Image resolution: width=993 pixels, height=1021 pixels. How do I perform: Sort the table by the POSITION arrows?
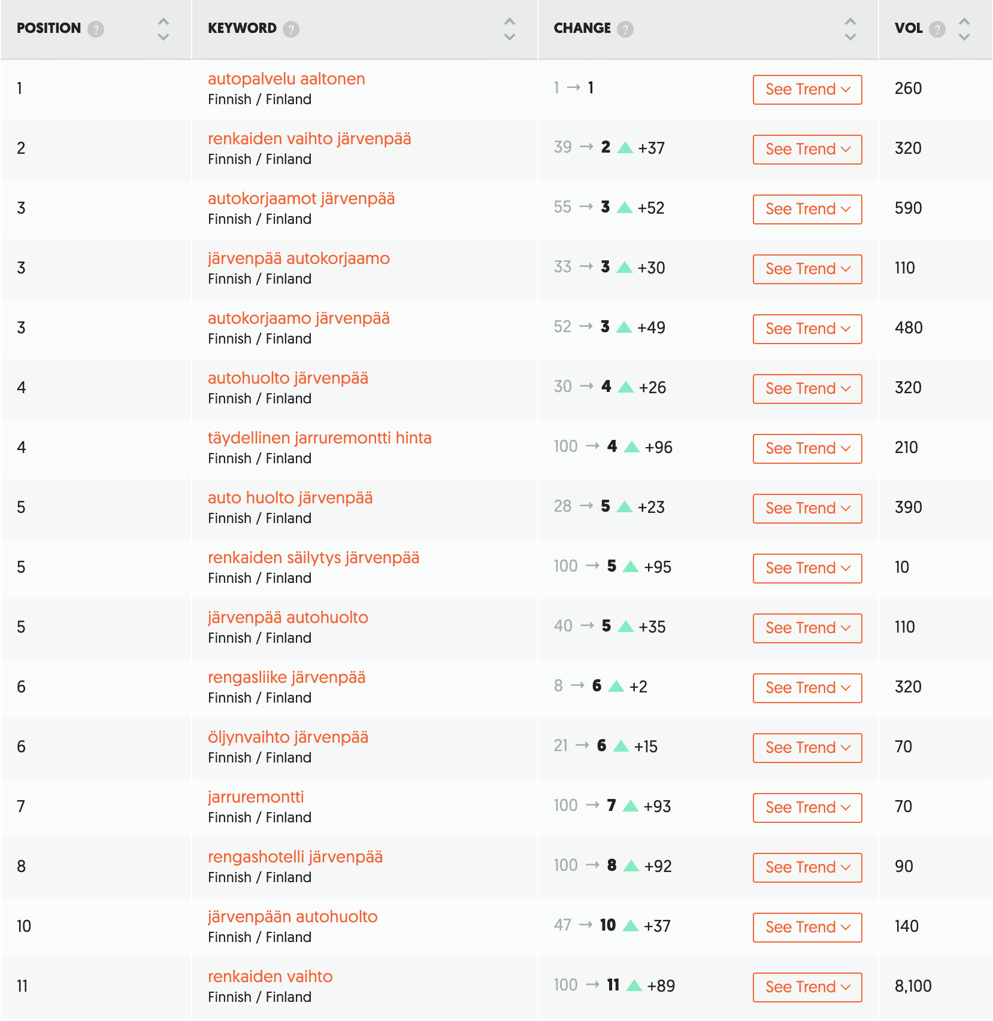(163, 29)
